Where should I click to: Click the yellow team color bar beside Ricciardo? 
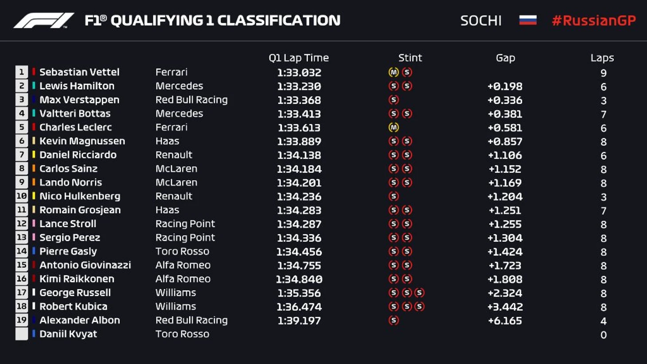(x=34, y=155)
